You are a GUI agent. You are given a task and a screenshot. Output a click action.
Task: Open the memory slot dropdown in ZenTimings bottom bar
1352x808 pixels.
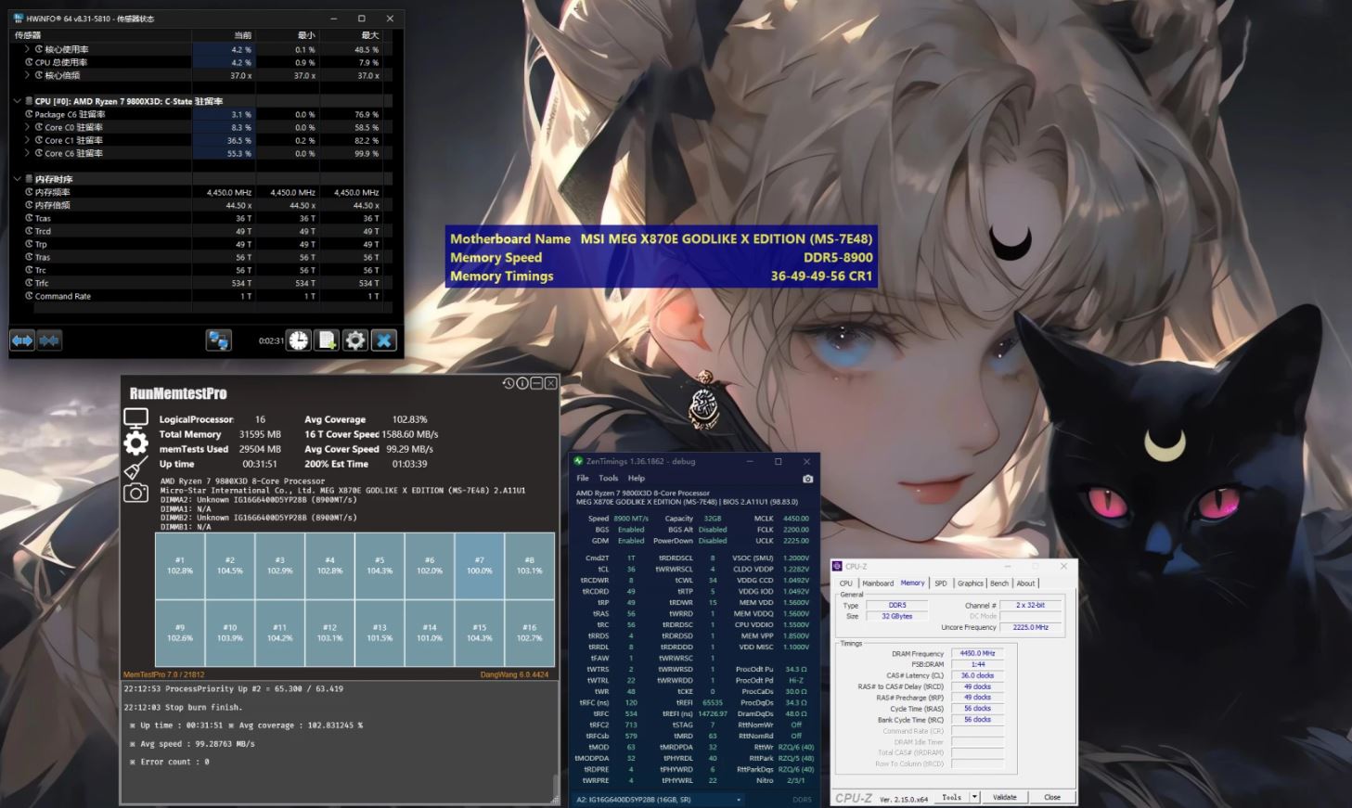pos(738,799)
